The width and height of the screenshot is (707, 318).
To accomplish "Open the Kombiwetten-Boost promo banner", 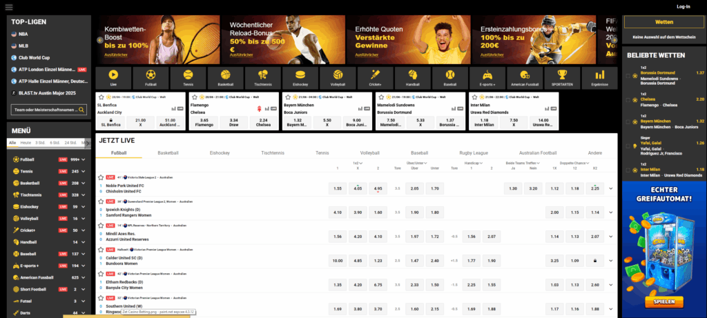I will tap(157, 39).
